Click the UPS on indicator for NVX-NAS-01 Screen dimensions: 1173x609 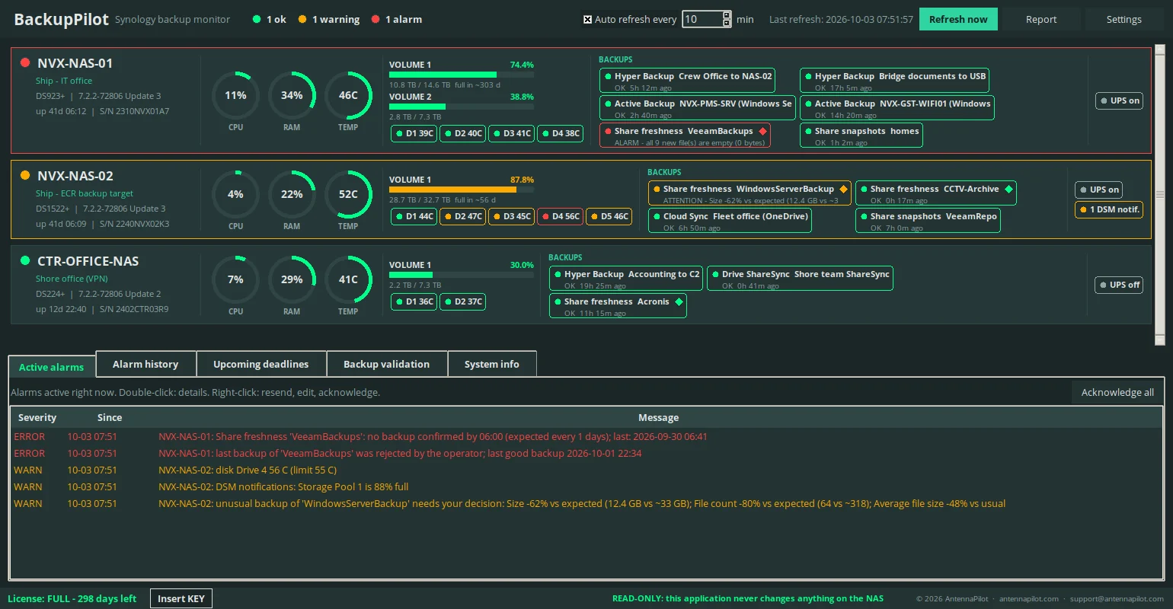pyautogui.click(x=1119, y=100)
